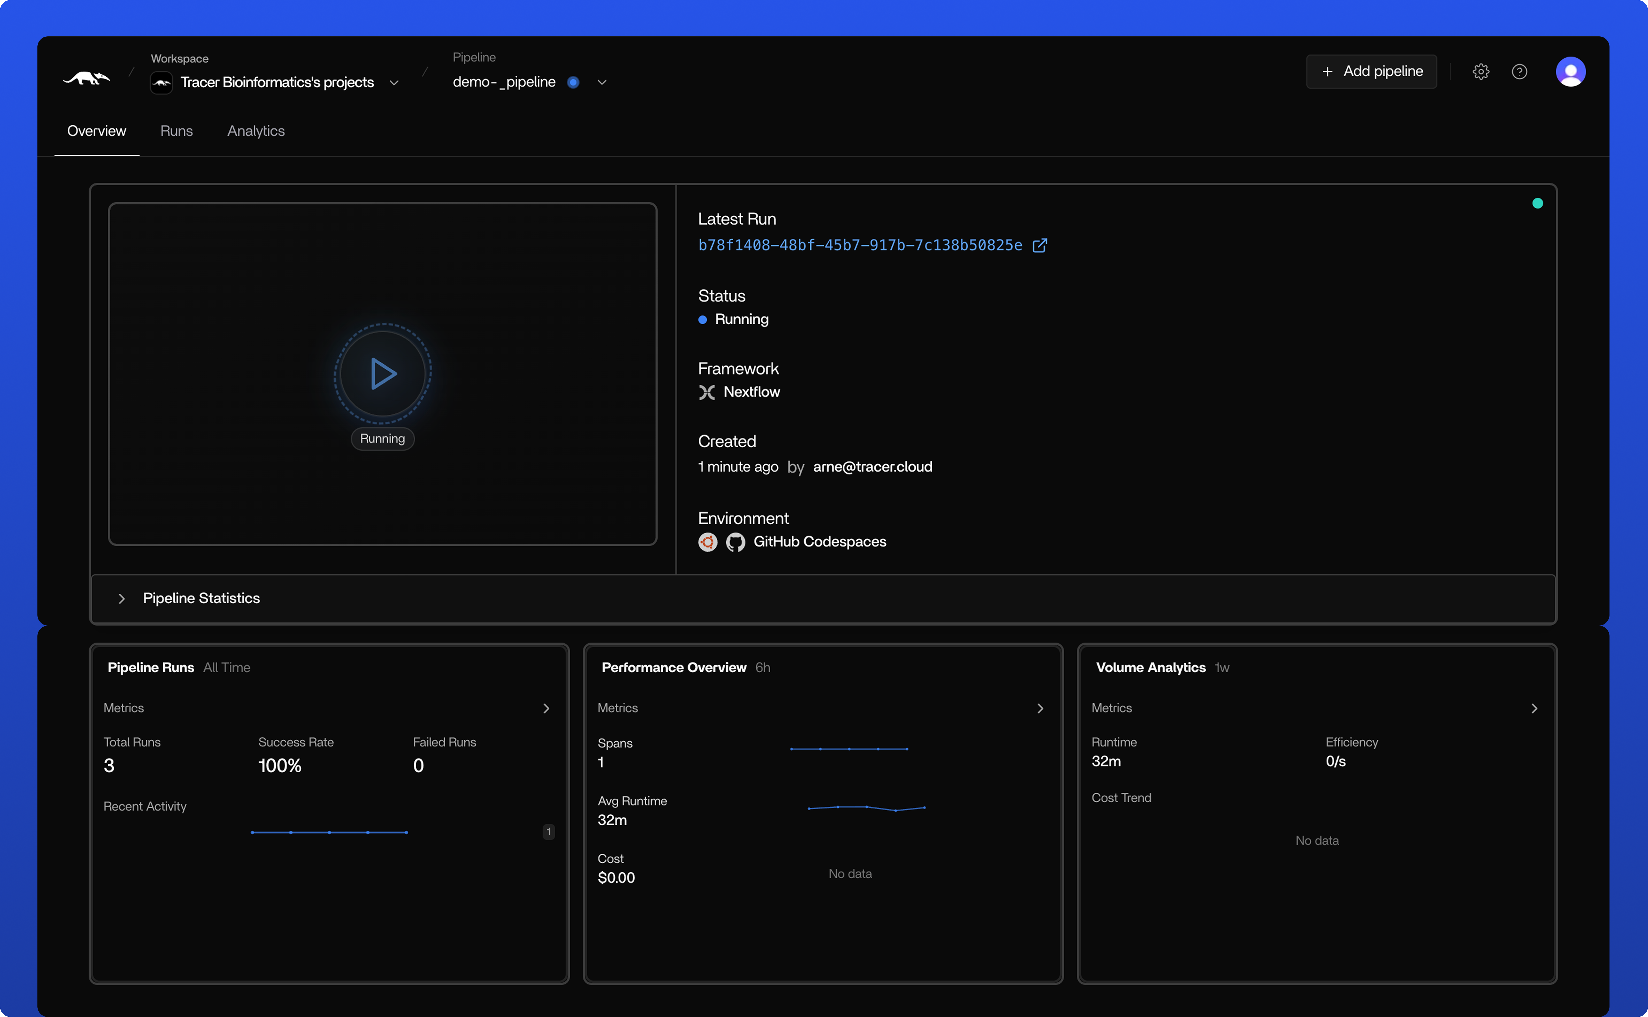Open help via the question mark icon
Viewport: 1648px width, 1017px height.
[x=1519, y=72]
